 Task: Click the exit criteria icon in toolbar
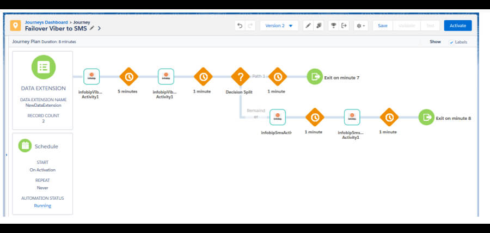pos(344,26)
